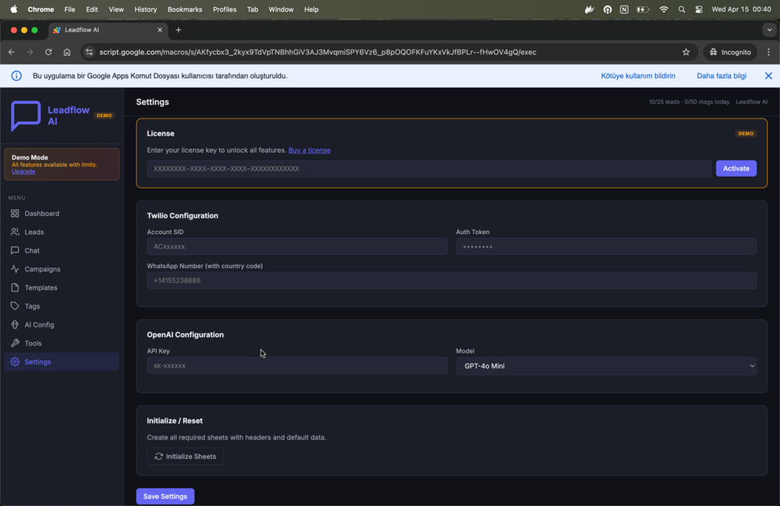The height and width of the screenshot is (506, 780).
Task: Open macOS Control Center
Action: tap(699, 9)
